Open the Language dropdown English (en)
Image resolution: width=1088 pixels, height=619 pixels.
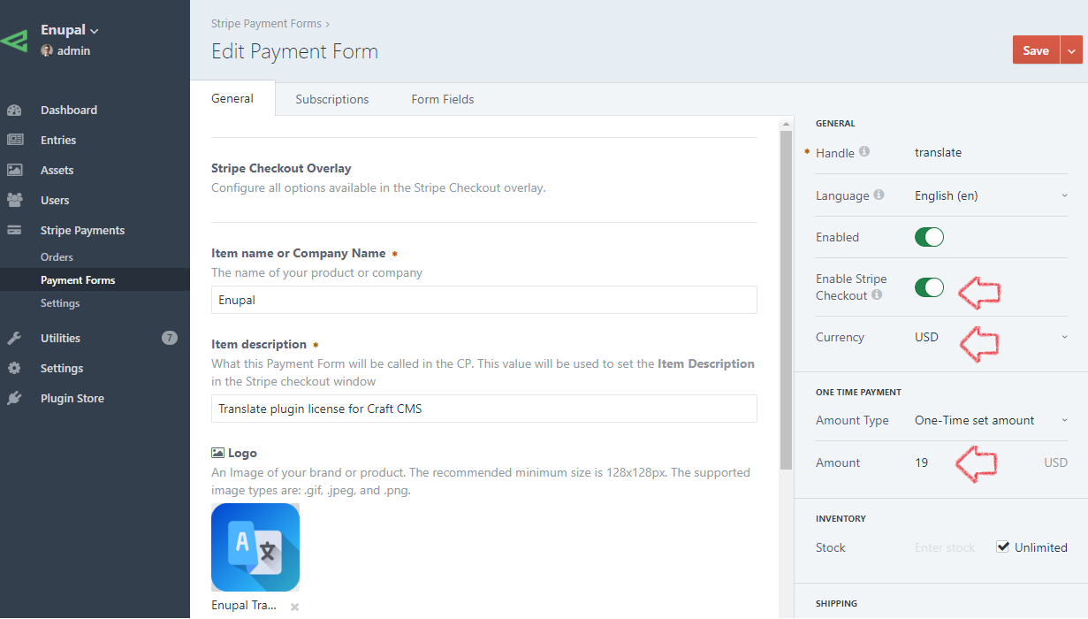coord(991,195)
